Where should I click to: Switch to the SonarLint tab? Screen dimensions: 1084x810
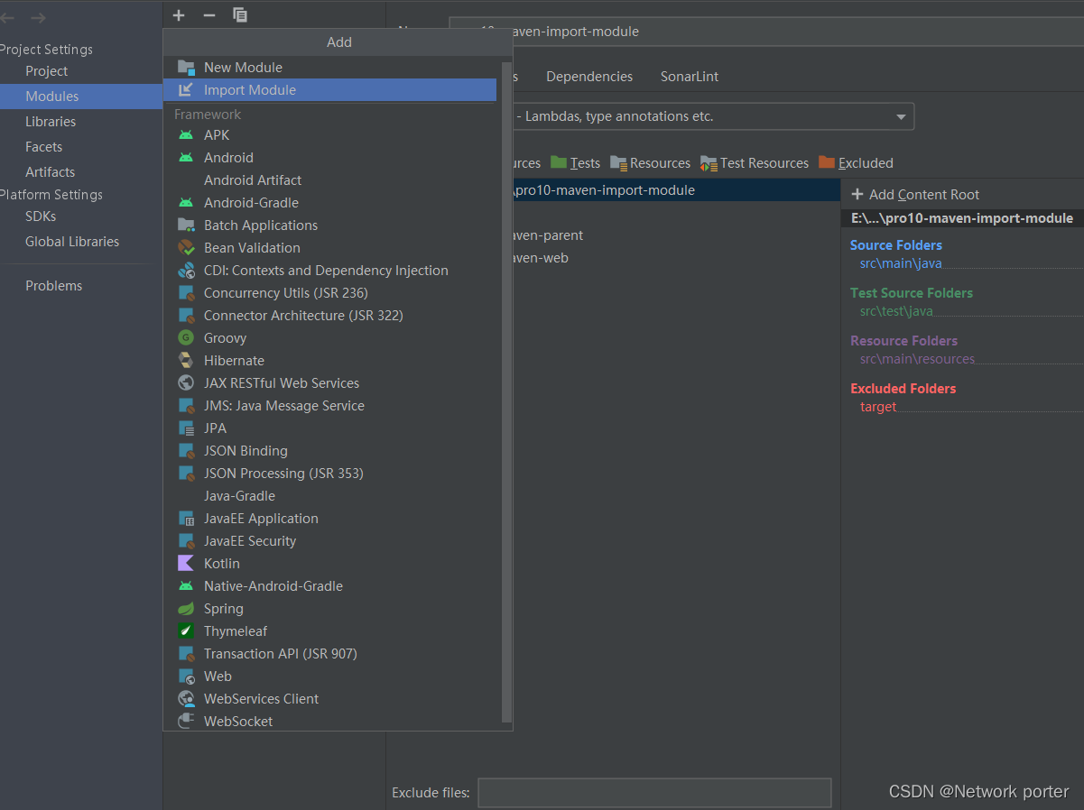pos(690,77)
